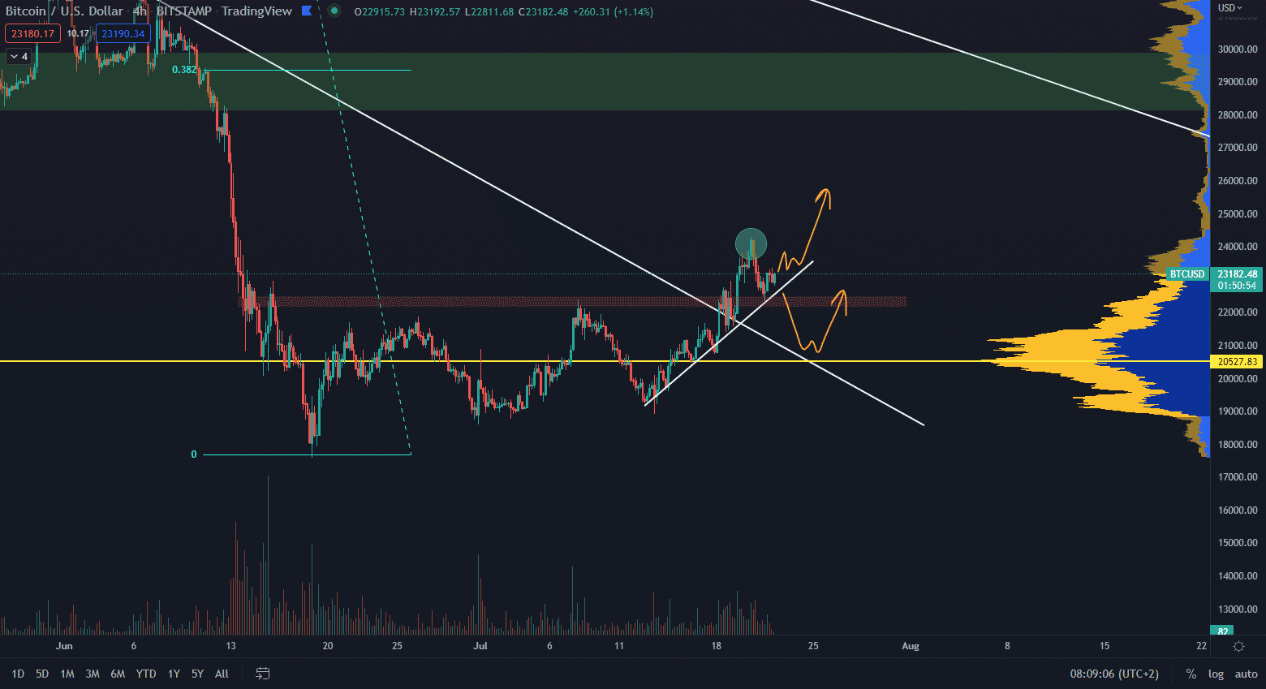Select the All time range option
Screen dimensions: 1266x689
222,674
